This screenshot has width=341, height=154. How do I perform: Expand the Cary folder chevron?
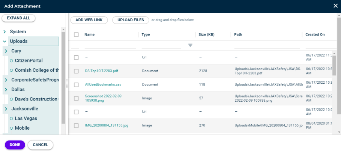6,51
